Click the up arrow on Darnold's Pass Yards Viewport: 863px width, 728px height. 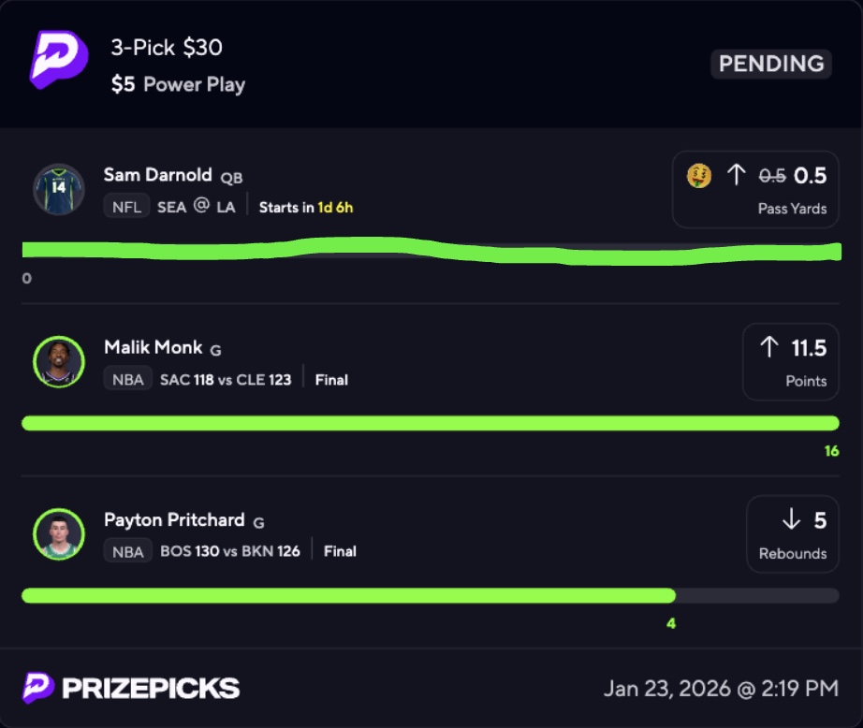click(737, 175)
